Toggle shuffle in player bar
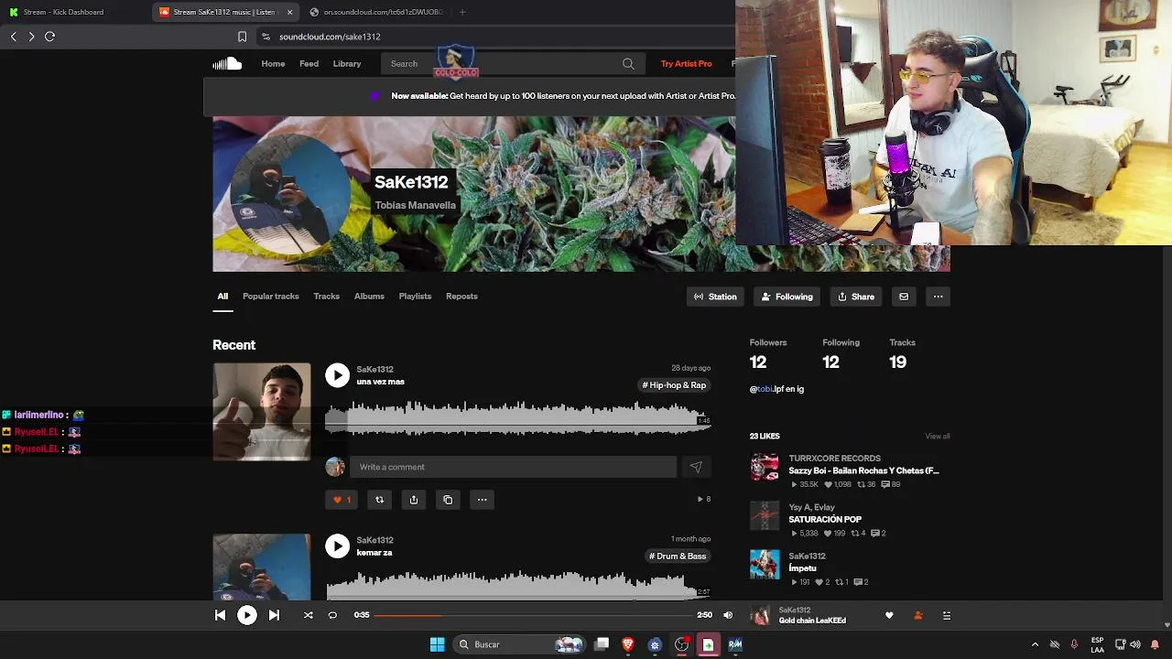 (x=309, y=615)
